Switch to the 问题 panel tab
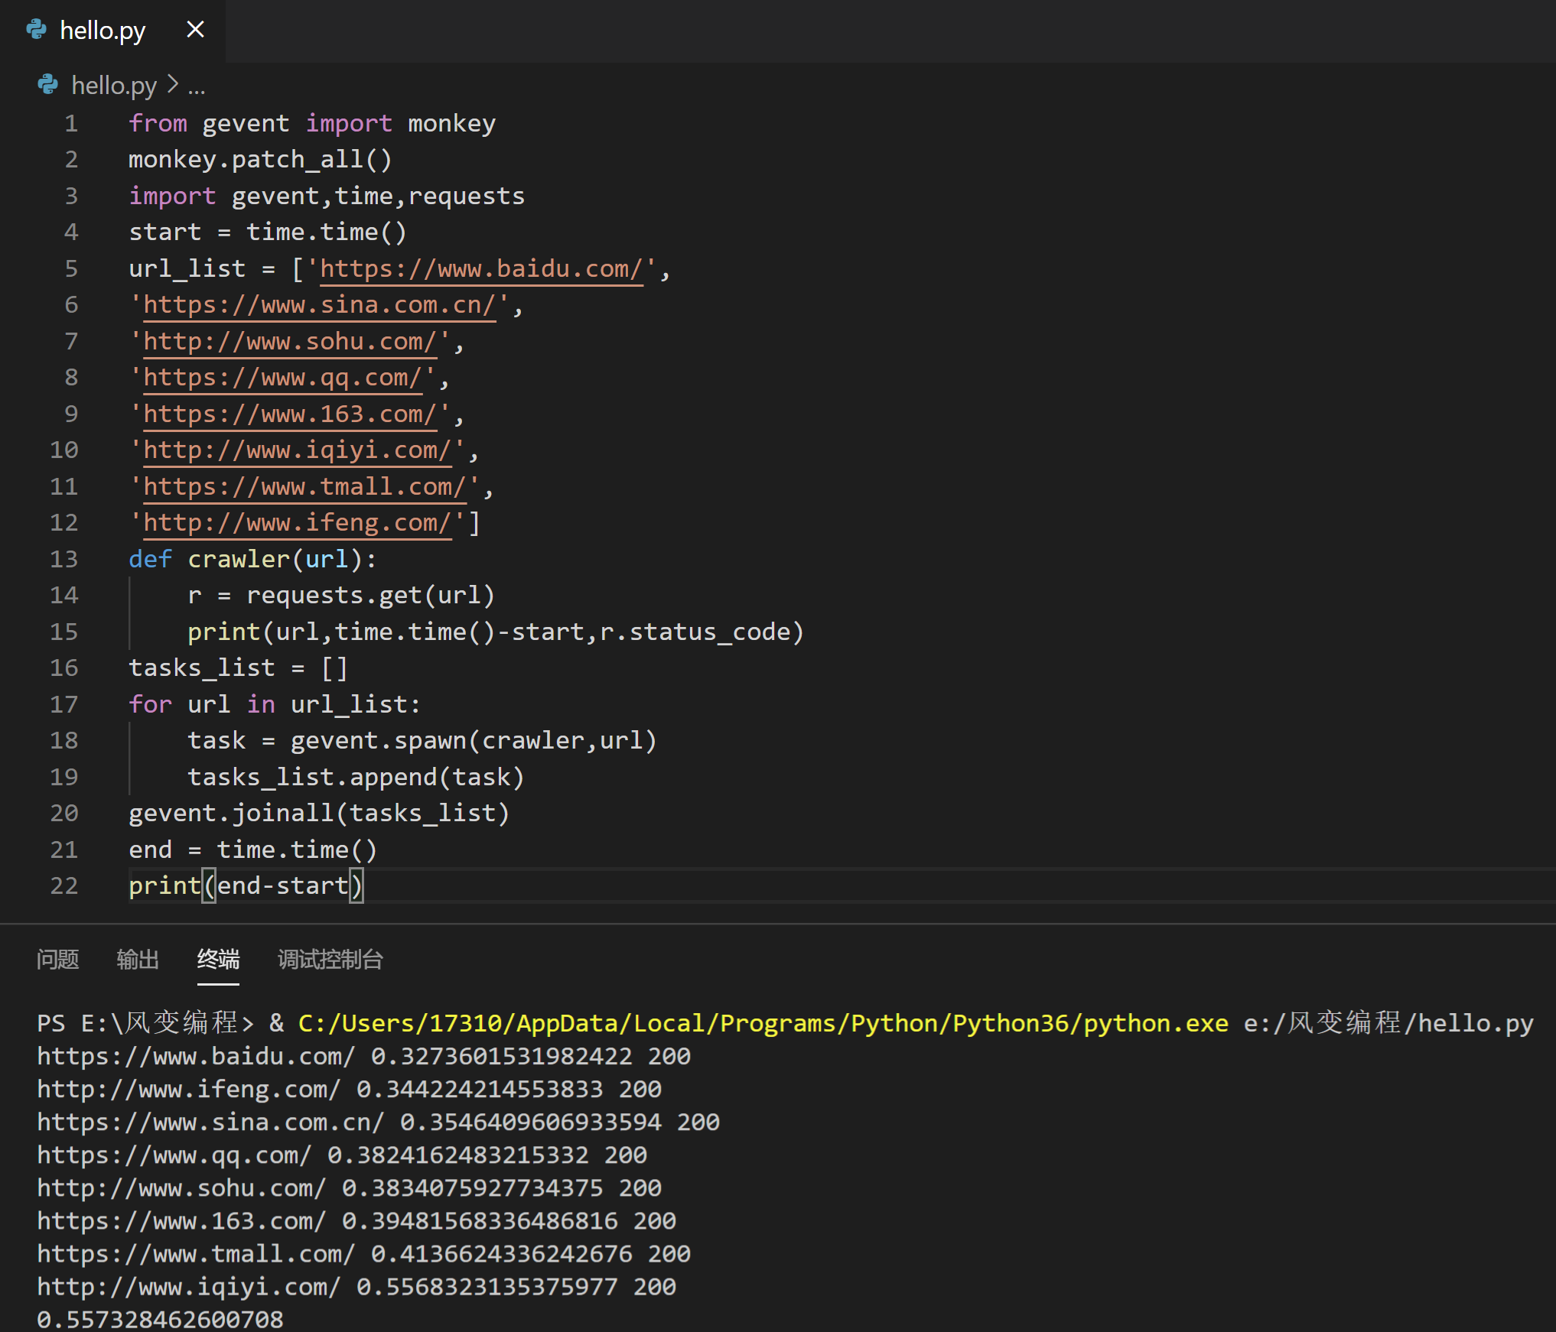 (x=58, y=959)
